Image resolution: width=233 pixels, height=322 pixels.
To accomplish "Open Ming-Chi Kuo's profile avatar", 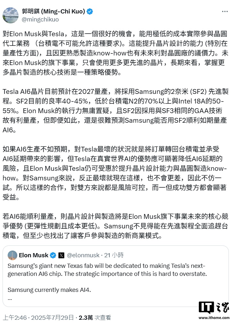I will (11, 15).
